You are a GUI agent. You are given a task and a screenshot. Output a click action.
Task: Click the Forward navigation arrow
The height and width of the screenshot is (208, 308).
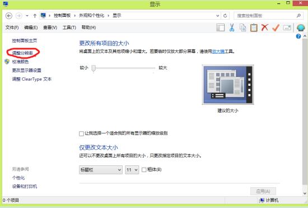pyautogui.click(x=19, y=16)
